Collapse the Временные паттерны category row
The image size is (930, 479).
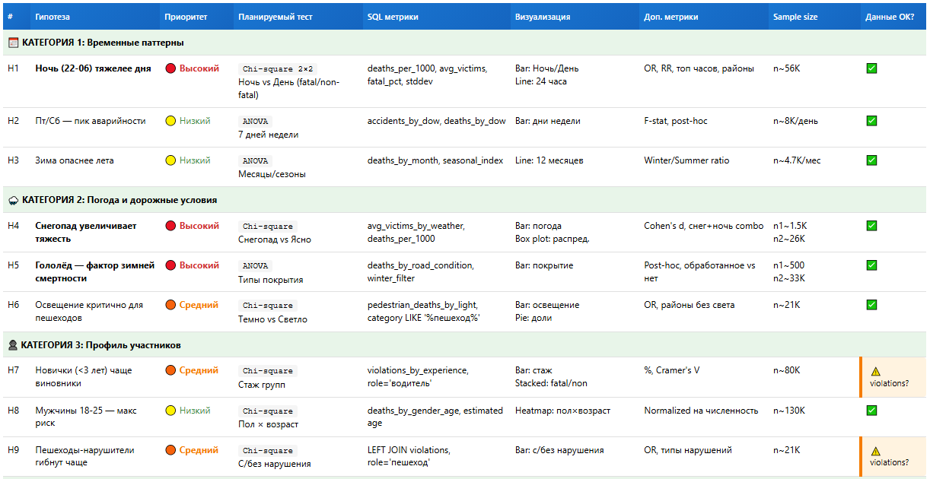click(x=103, y=43)
